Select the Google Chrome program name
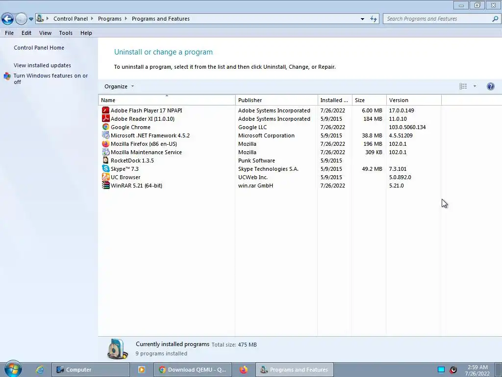 (x=130, y=127)
